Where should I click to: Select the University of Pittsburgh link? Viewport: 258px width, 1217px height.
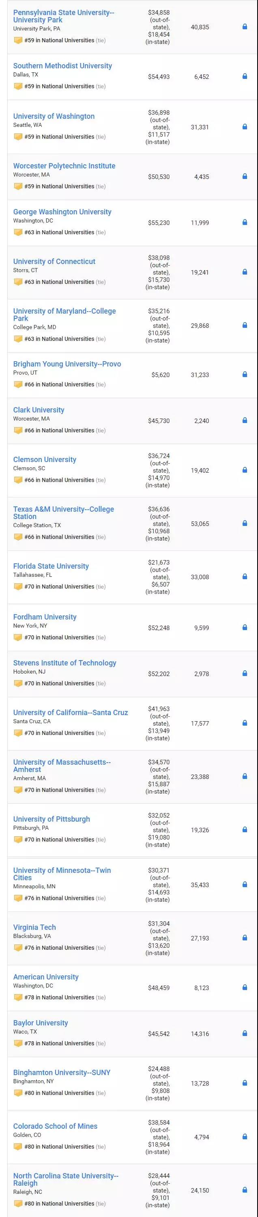tap(52, 819)
